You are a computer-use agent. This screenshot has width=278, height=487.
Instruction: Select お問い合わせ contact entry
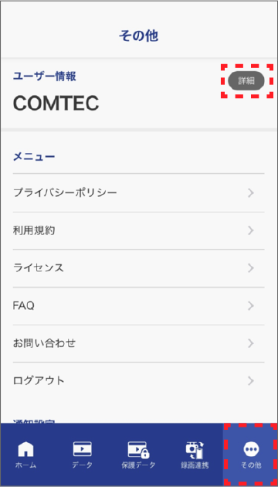click(44, 343)
